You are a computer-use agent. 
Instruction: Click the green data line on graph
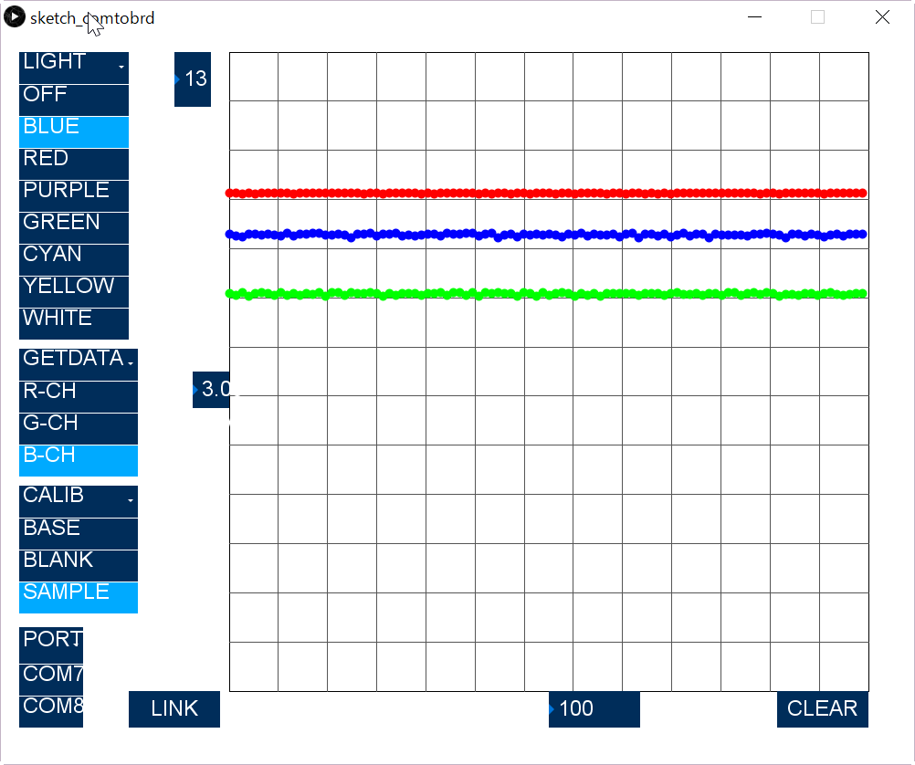[x=546, y=294]
